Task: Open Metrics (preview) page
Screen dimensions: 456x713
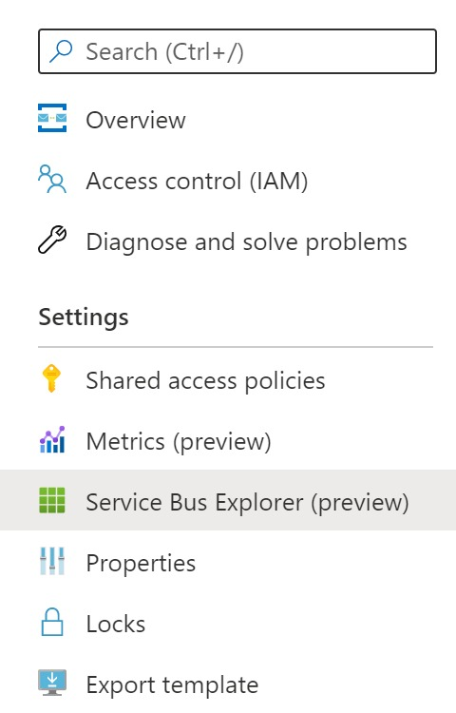Action: pyautogui.click(x=228, y=441)
